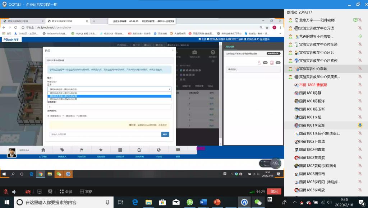Pick the 下二期采购 radio option
The height and width of the screenshot is (208, 368).
tap(74, 116)
